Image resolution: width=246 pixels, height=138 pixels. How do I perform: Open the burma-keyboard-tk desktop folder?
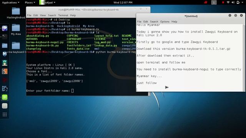16,48
